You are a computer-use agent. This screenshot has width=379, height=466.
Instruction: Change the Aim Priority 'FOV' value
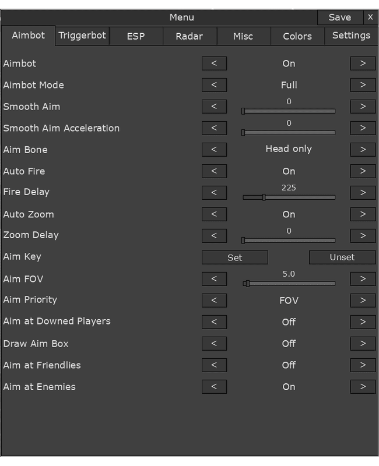click(x=289, y=301)
